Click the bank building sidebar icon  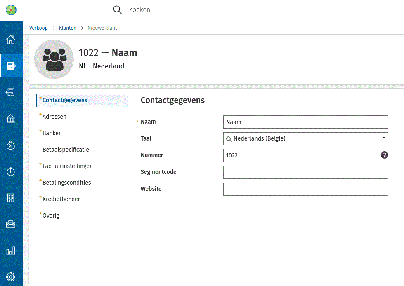click(x=11, y=119)
